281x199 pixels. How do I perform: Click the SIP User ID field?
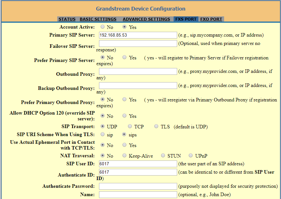[x=138, y=164]
